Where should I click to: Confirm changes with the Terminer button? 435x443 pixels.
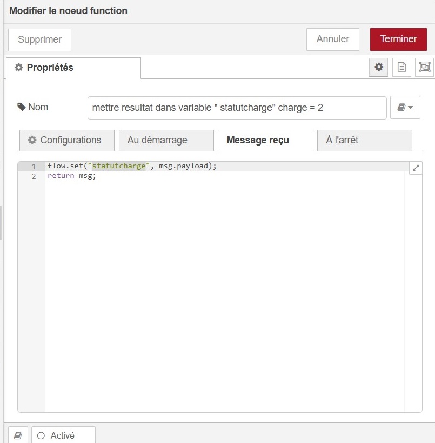[x=398, y=39]
